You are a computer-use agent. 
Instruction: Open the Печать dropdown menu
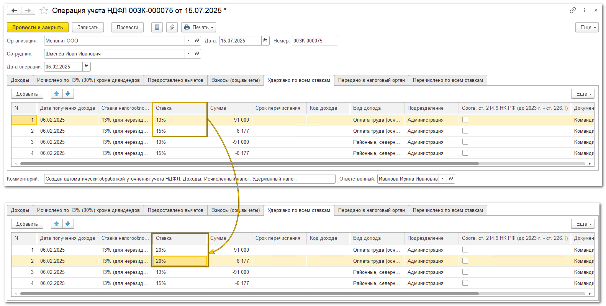(x=198, y=28)
